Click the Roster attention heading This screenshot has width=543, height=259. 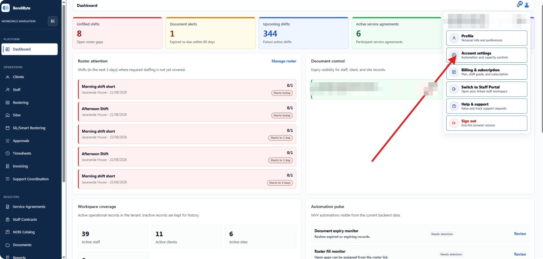click(92, 61)
